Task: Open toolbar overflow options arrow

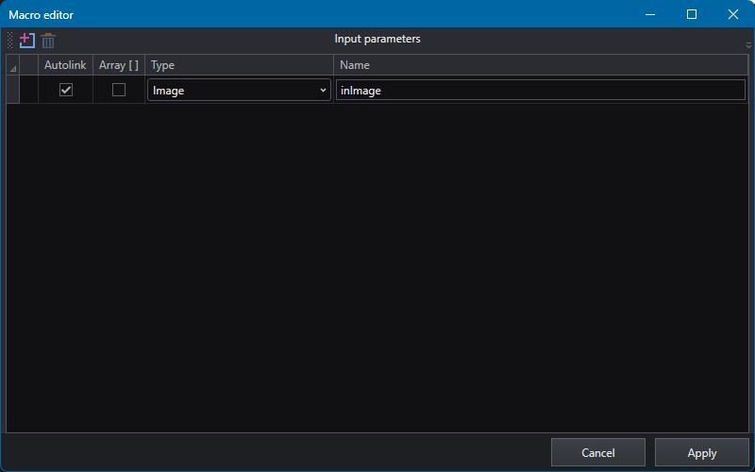Action: [x=748, y=45]
